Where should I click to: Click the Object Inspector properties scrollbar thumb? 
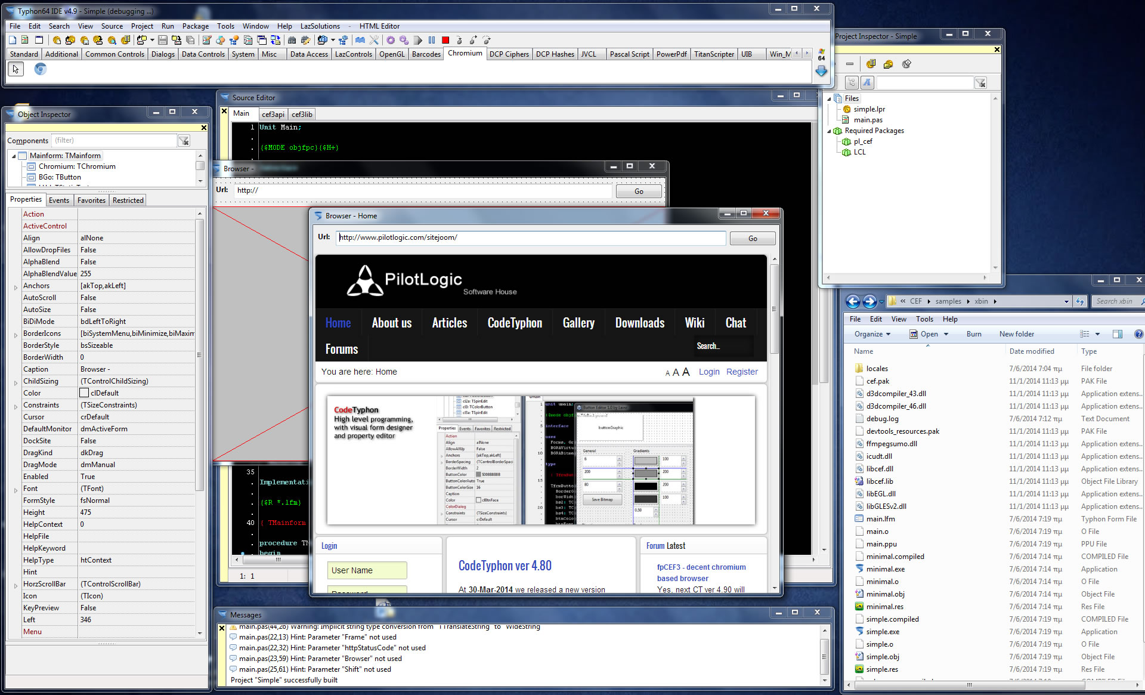click(x=200, y=355)
